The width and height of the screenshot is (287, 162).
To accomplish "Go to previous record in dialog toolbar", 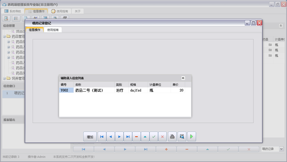I will coord(111,137).
